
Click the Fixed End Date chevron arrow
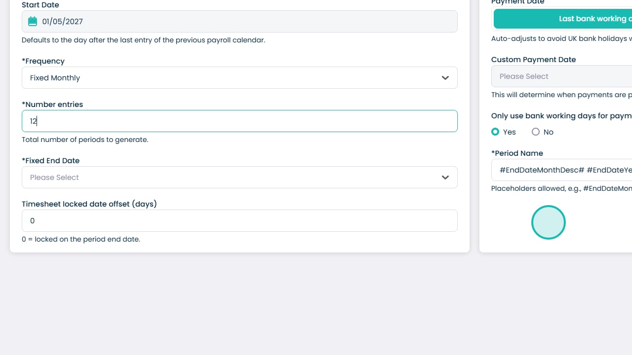445,177
